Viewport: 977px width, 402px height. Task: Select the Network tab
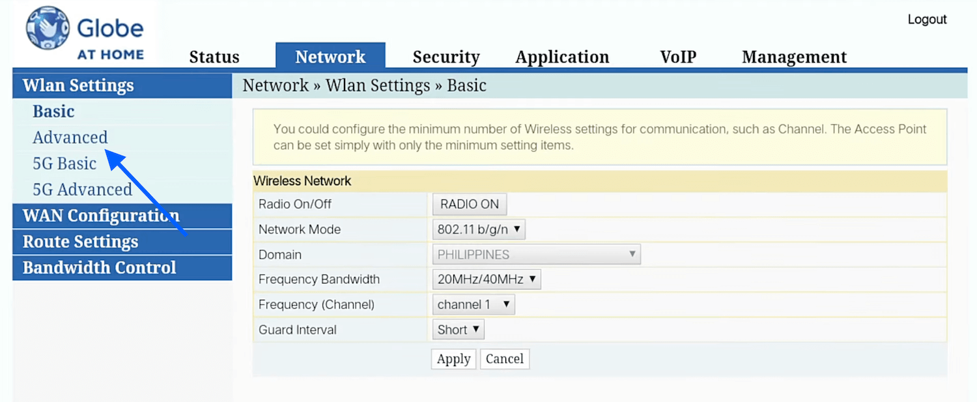pos(330,57)
